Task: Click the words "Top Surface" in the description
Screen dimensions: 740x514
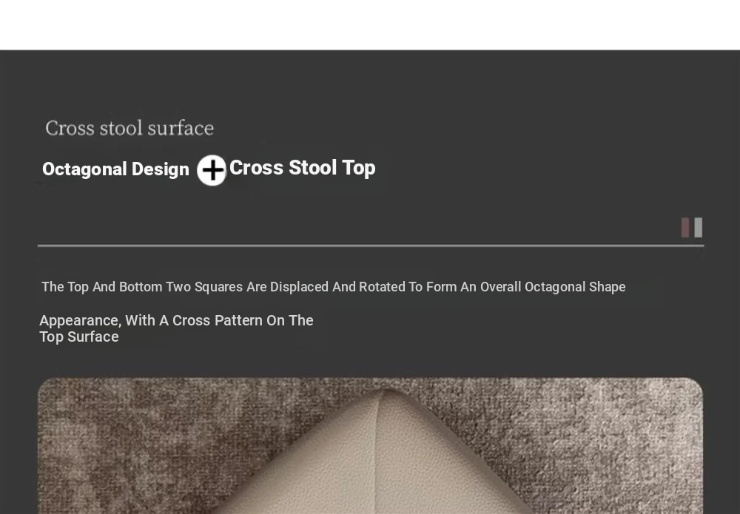Action: (79, 337)
